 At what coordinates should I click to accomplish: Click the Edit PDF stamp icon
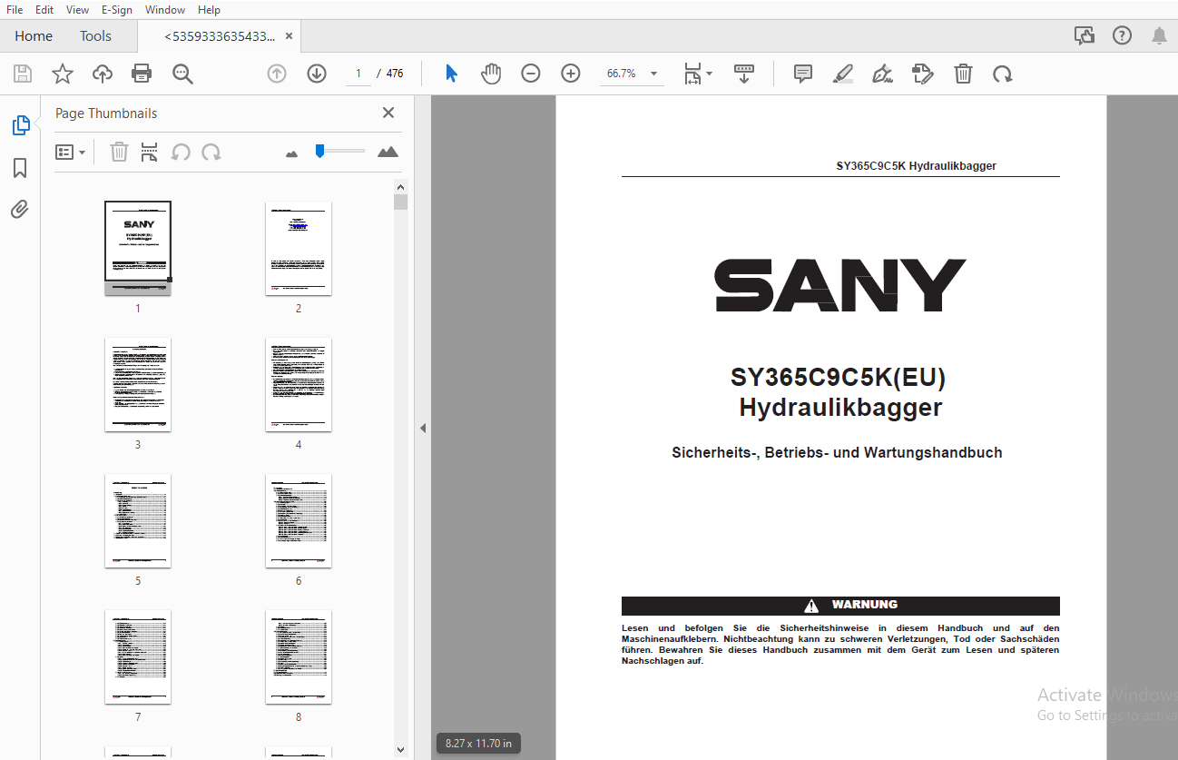[922, 74]
